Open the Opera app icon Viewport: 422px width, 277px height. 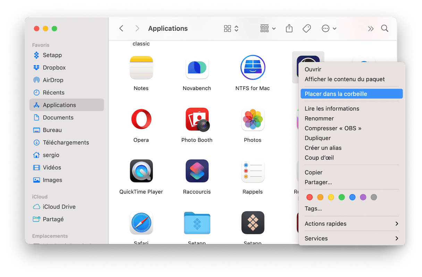pyautogui.click(x=141, y=119)
